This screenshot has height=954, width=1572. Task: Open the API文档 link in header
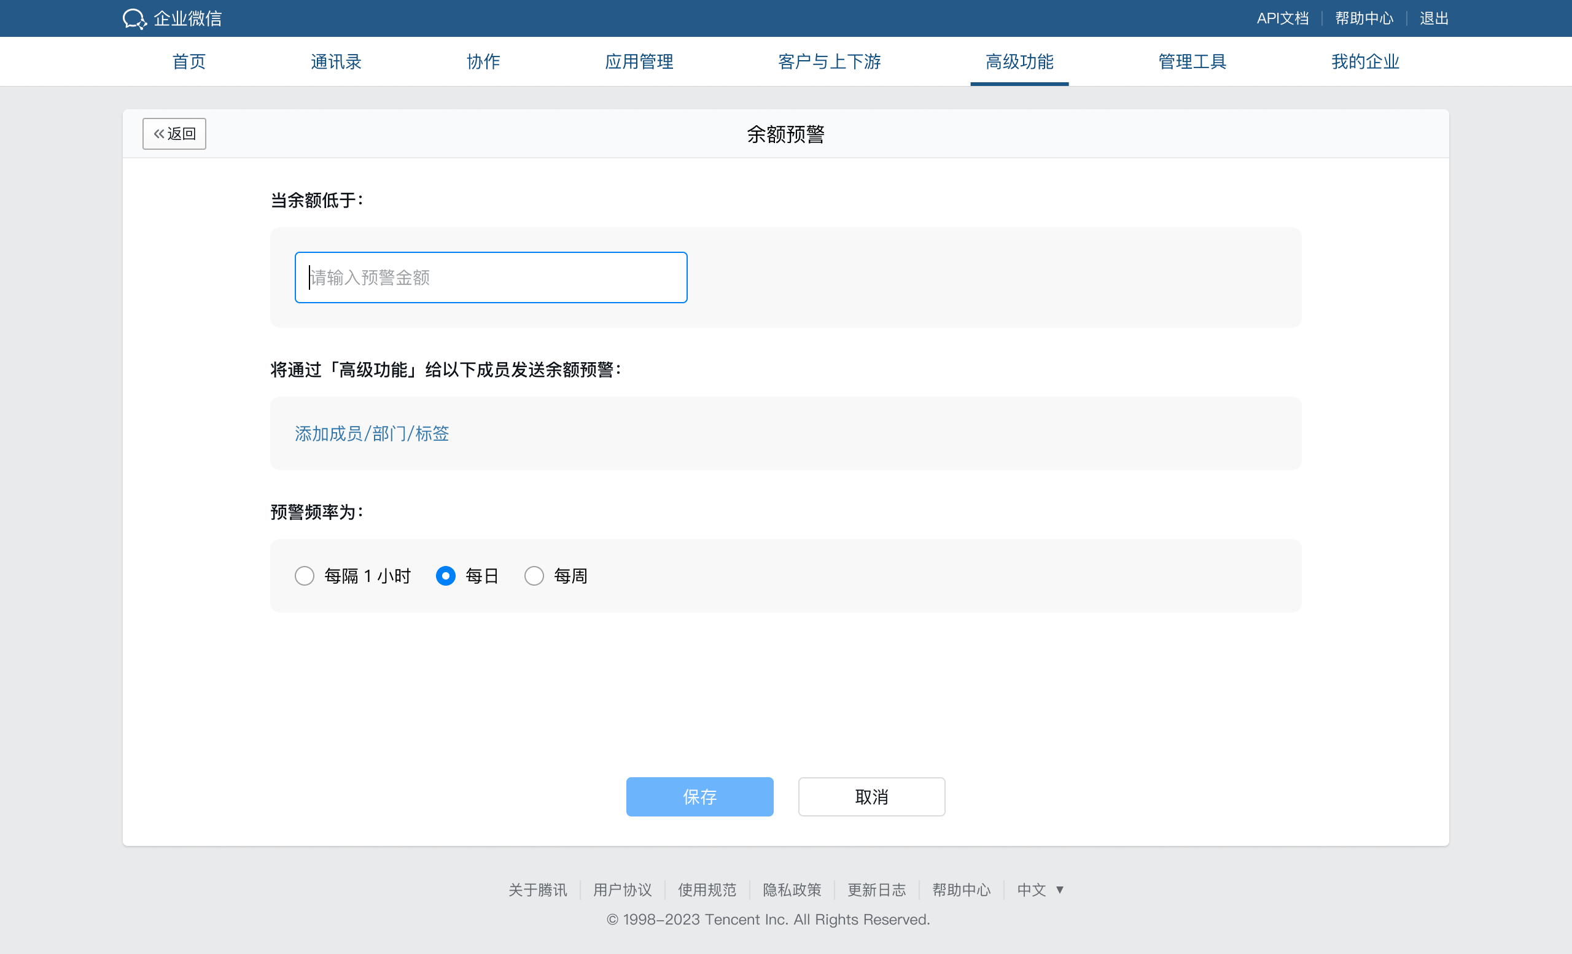1282,18
